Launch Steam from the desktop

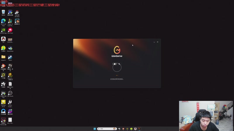coord(10,58)
